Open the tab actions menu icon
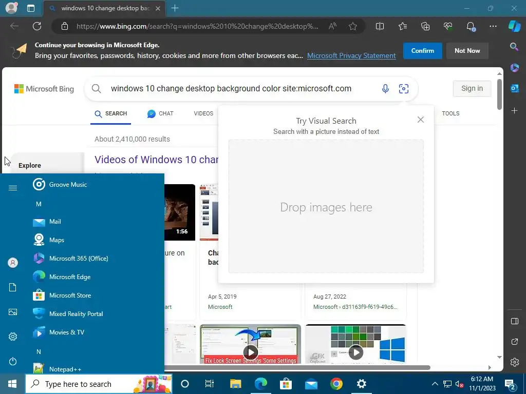 [x=31, y=8]
